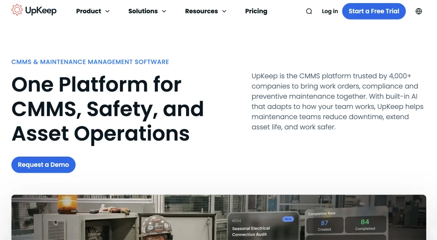Image resolution: width=437 pixels, height=240 pixels.
Task: Click the Seasonal Electrical Connection Audit card
Action: point(263,226)
